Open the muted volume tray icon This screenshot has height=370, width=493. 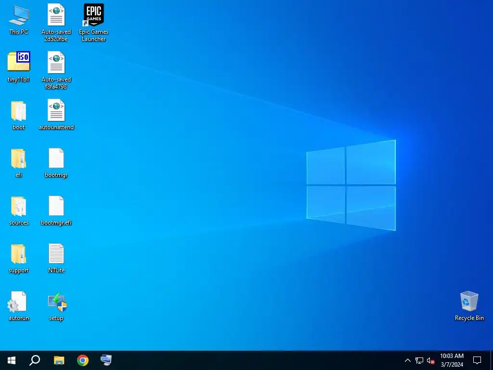click(431, 360)
